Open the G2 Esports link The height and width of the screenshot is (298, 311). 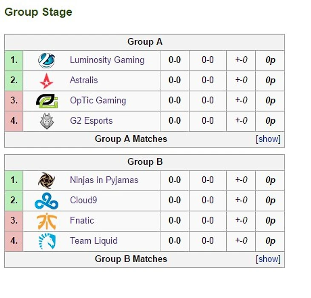coord(91,121)
